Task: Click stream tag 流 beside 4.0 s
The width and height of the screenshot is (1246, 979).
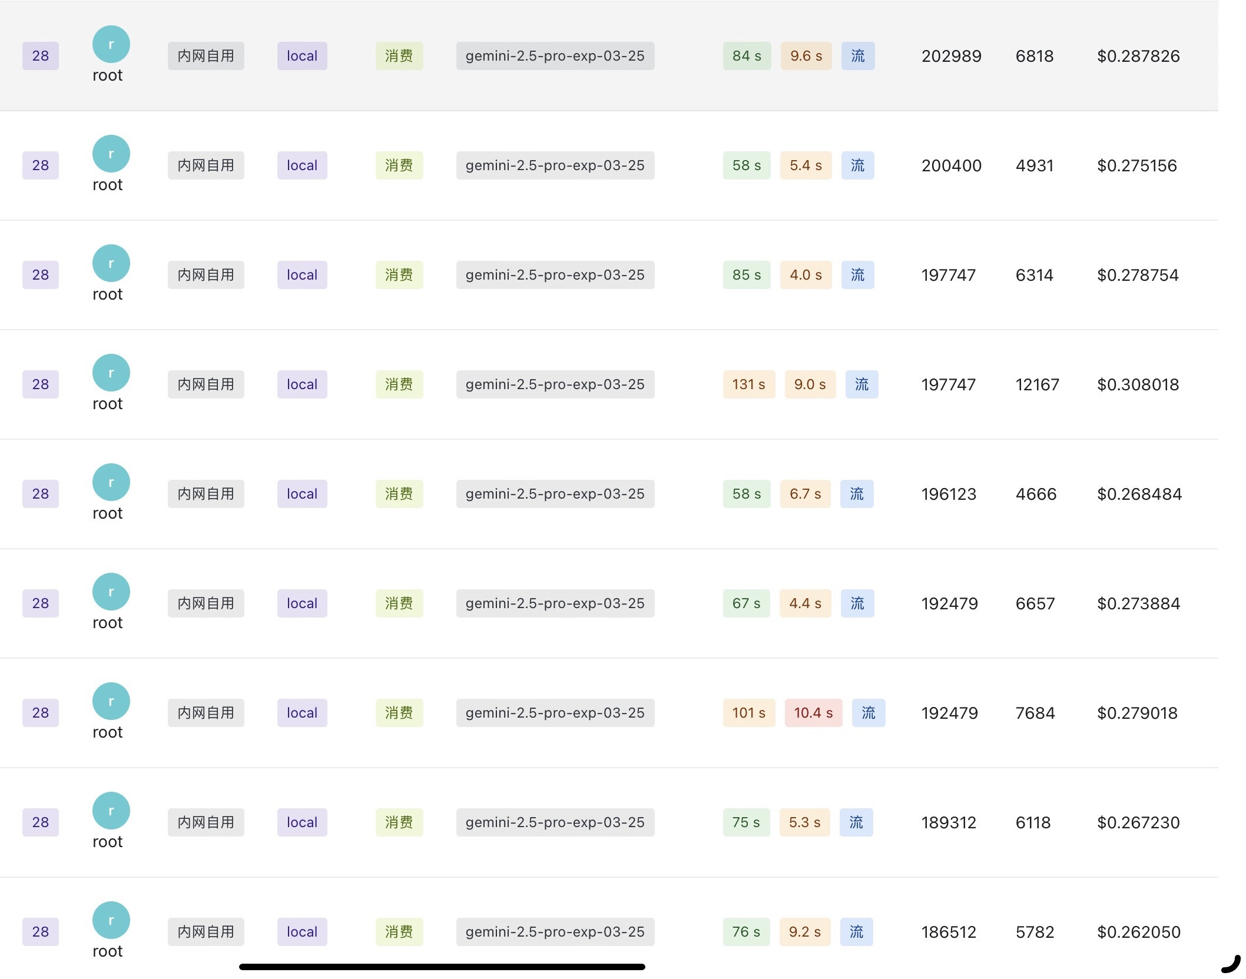Action: pos(857,275)
